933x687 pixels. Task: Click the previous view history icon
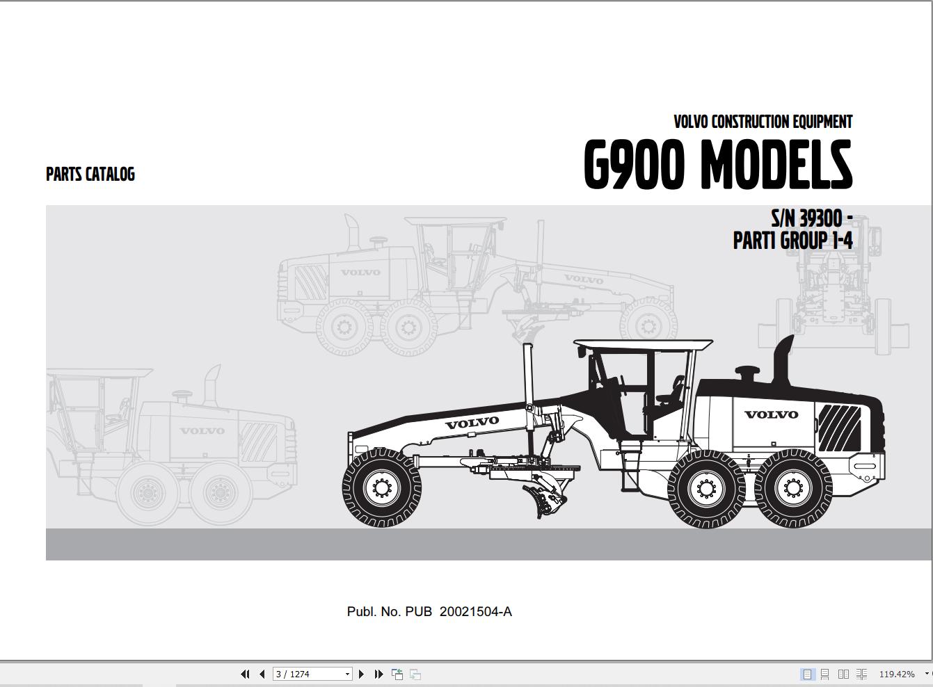pyautogui.click(x=397, y=674)
